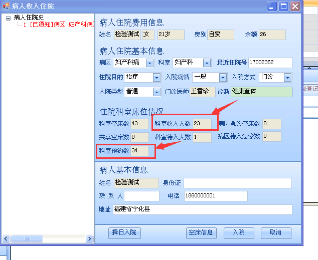
Task: Click the 诊断 field 健康查体
Action: [x=261, y=92]
